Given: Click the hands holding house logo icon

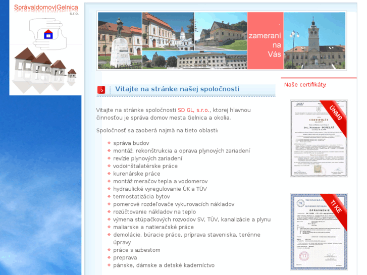Looking at the screenshot, I should [48, 34].
